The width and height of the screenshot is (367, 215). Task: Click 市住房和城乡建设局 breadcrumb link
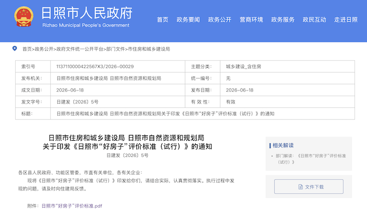149,49
